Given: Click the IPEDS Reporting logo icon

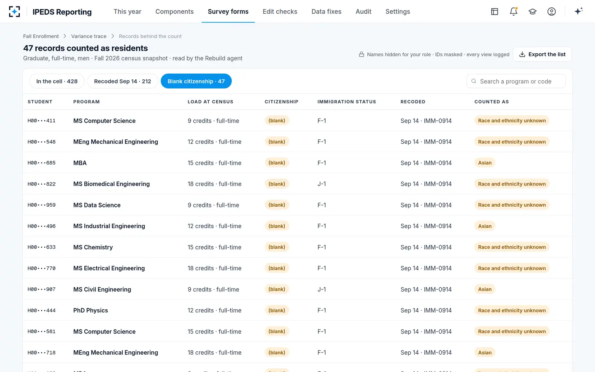Looking at the screenshot, I should coord(14,12).
